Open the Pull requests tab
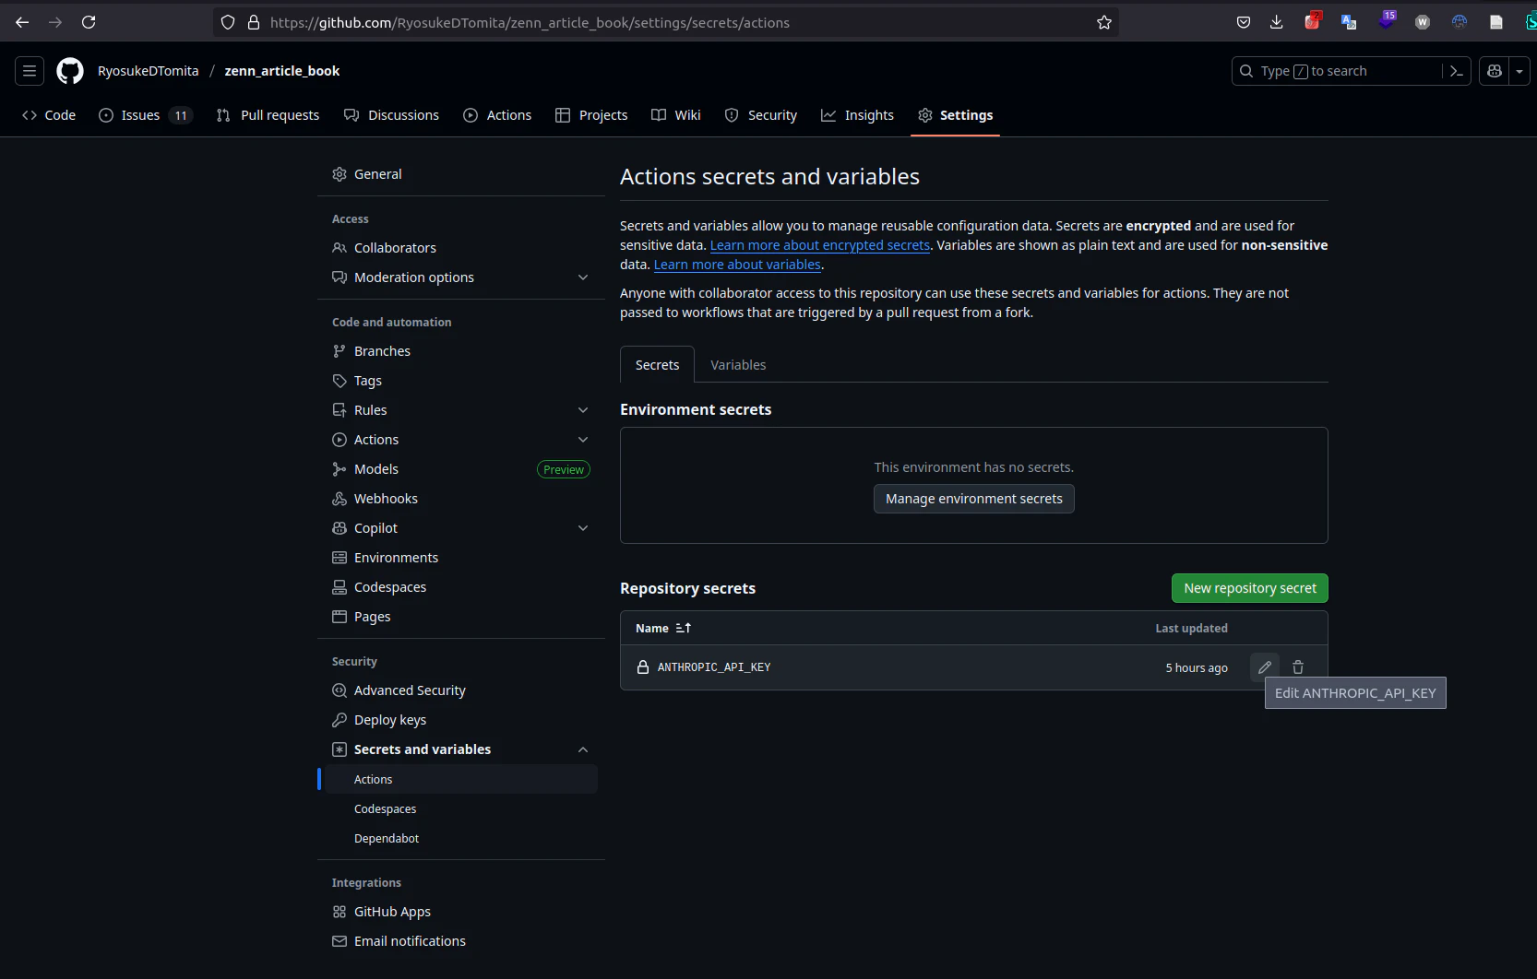Screen dimensions: 1537x979 (268, 115)
